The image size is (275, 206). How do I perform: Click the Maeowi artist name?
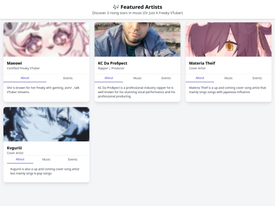14,63
